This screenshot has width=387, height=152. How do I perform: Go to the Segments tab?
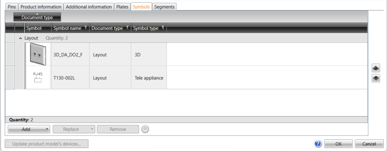coord(164,7)
